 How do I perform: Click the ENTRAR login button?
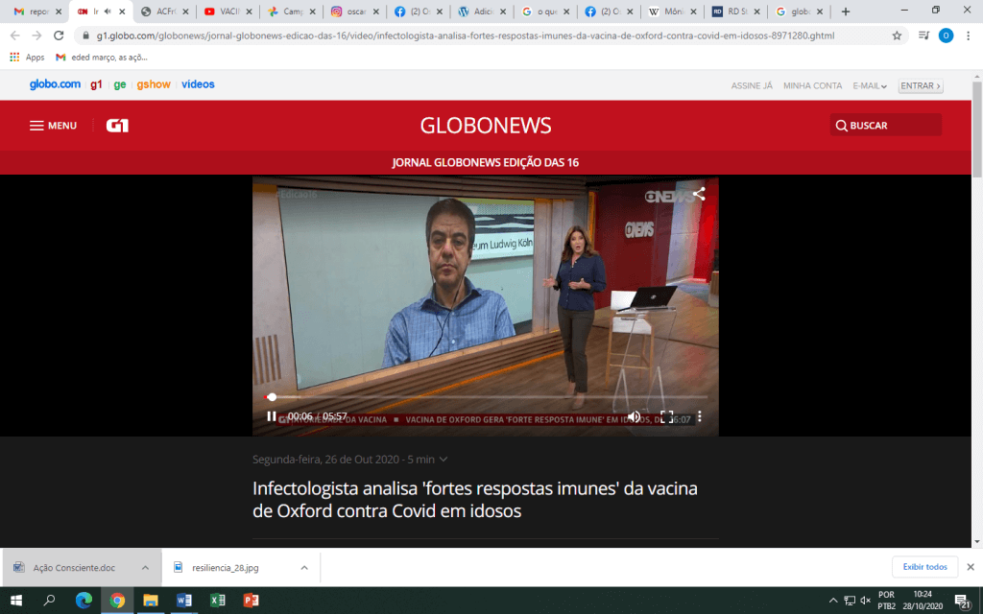(921, 85)
